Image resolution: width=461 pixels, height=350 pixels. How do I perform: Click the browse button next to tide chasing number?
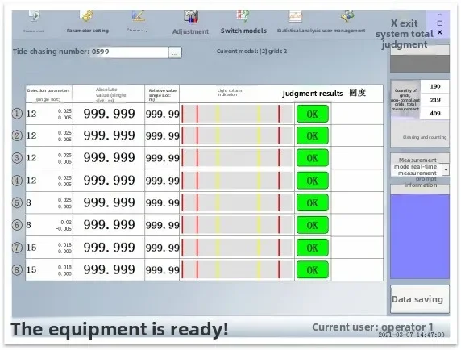pyautogui.click(x=175, y=52)
